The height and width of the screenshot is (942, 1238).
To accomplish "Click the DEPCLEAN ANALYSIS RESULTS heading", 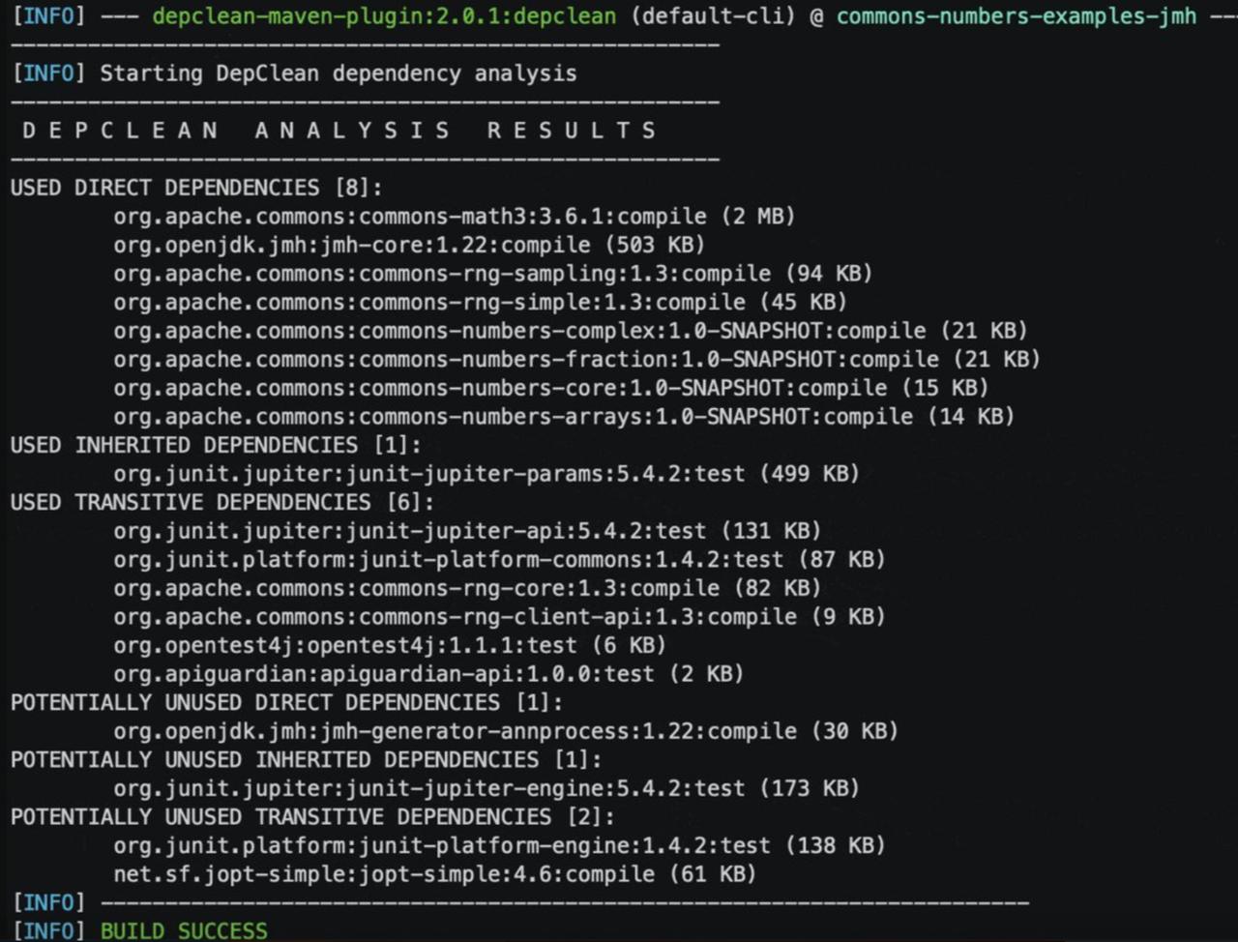I will pos(339,131).
